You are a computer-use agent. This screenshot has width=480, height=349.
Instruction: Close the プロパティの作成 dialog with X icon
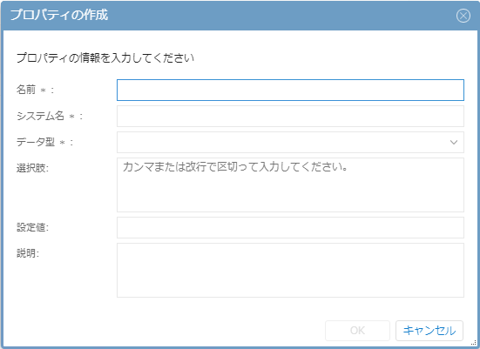(x=463, y=16)
